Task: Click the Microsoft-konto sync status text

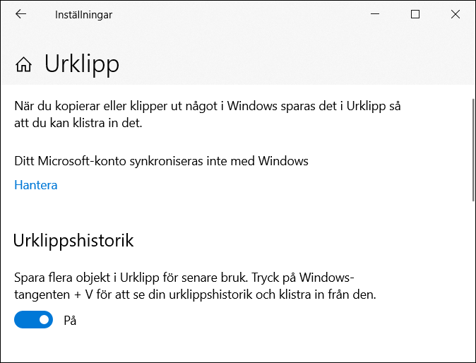Action: point(161,160)
